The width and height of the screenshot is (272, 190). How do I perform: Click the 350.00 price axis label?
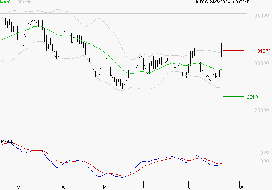point(262,16)
